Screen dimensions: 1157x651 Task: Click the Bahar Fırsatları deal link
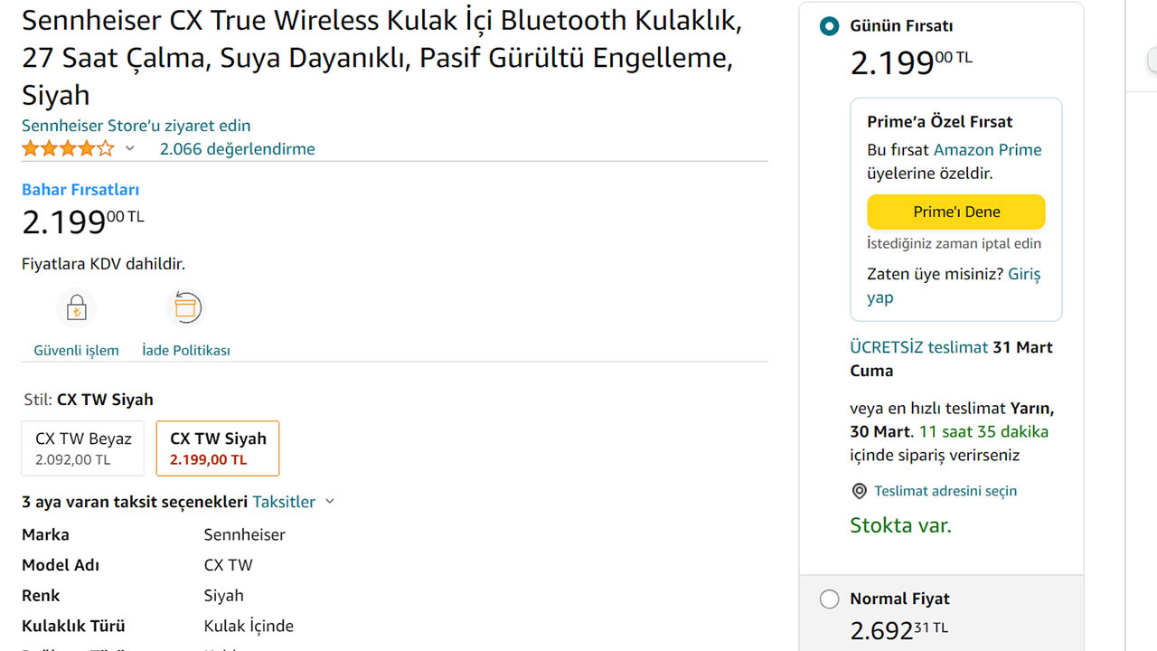(x=80, y=190)
